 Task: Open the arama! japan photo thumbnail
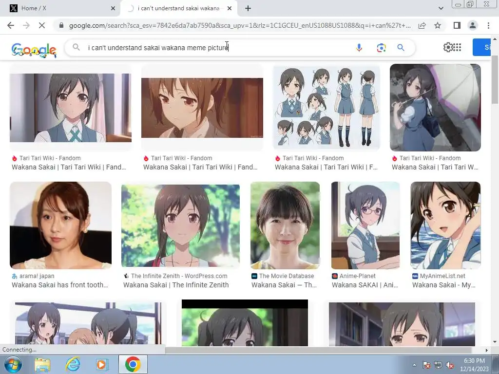[x=60, y=225]
